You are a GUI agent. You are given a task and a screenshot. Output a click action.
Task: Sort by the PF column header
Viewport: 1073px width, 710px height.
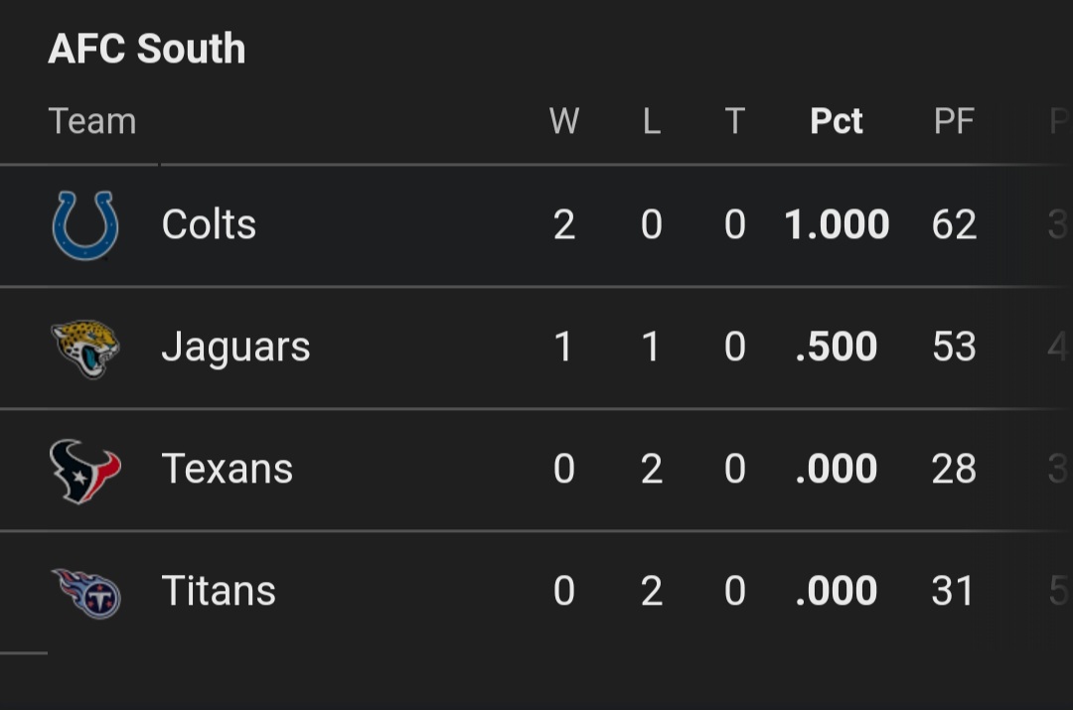[954, 121]
